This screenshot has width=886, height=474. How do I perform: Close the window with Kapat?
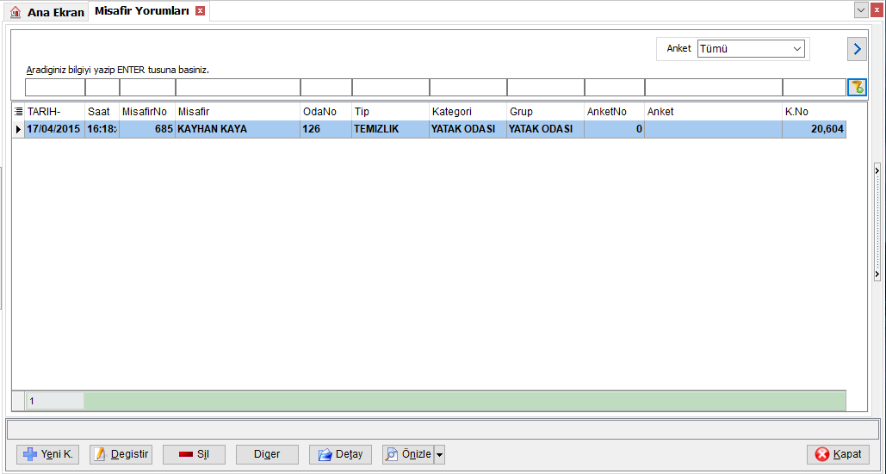pos(838,454)
